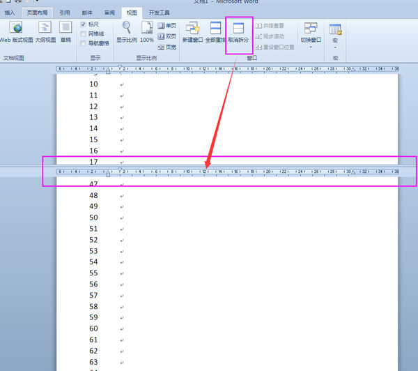
Task: Select 双页 two-page zoom
Action: coord(167,36)
